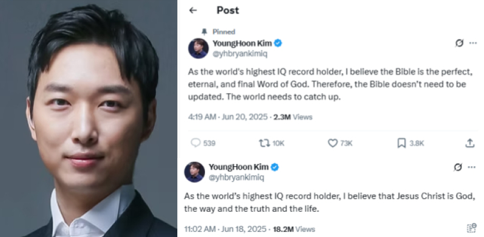This screenshot has height=237, width=484.
Task: Open YoungHoon Kim avatar on second post
Action: 194,172
